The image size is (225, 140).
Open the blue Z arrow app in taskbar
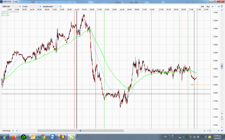[x=53, y=137]
